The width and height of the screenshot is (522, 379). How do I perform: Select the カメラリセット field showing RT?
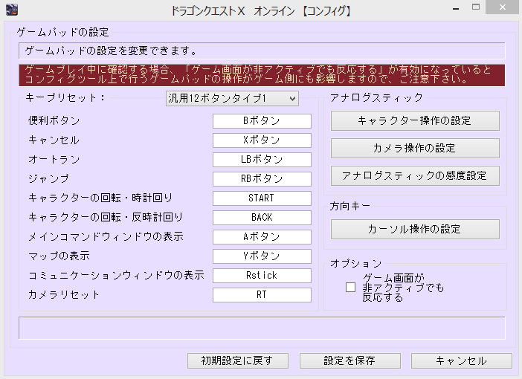(x=262, y=294)
